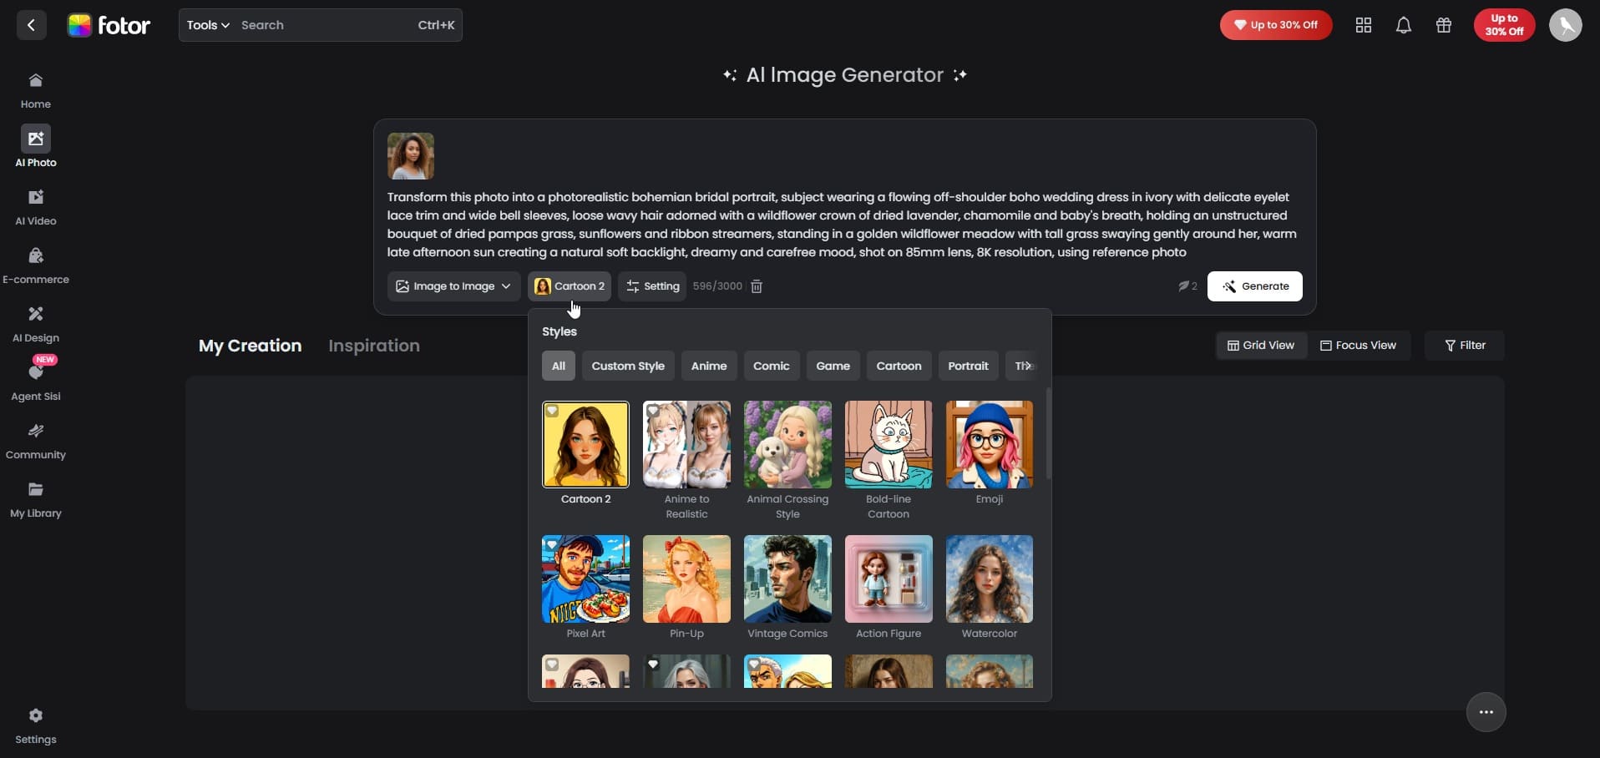Open the notifications bell

pos(1403,25)
